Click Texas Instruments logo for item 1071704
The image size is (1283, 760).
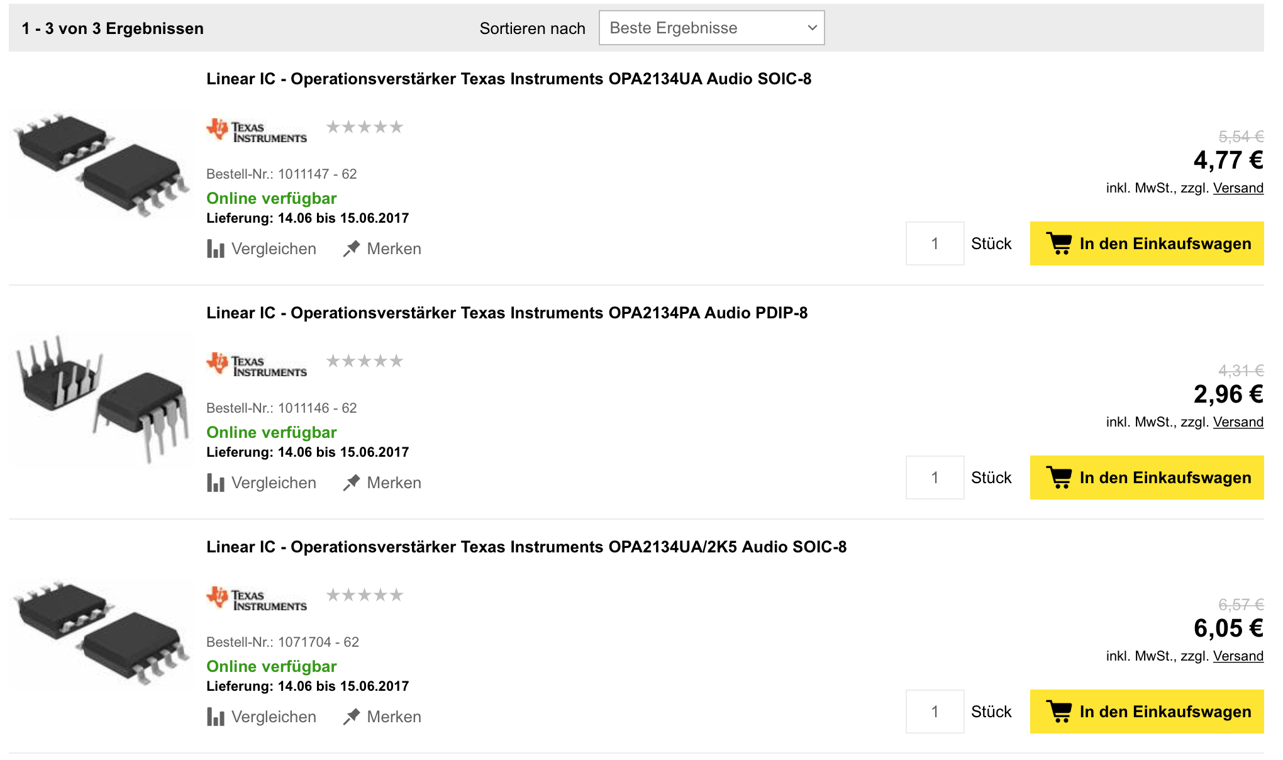257,599
